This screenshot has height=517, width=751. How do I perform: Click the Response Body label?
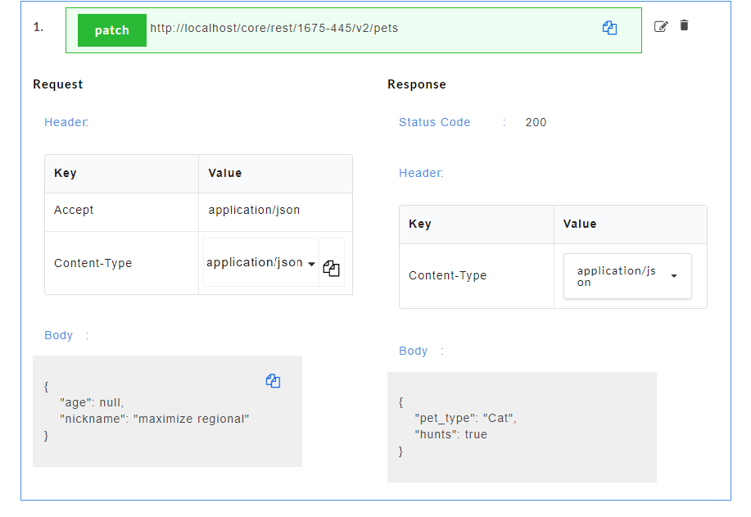414,351
